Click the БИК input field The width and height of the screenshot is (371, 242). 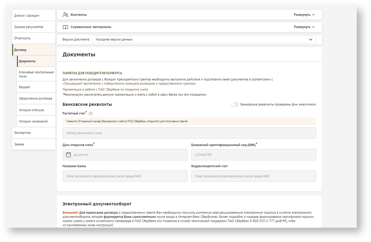pos(253,155)
